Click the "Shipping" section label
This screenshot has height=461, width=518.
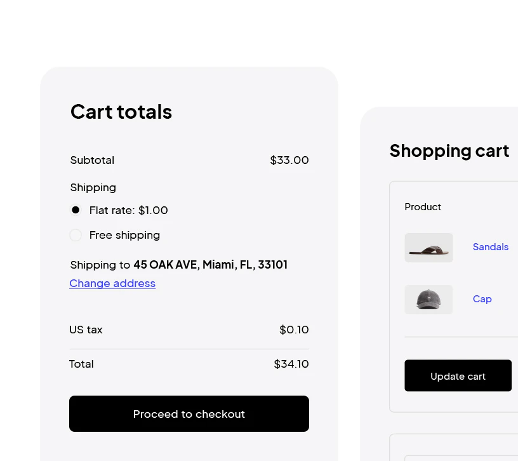pos(93,187)
